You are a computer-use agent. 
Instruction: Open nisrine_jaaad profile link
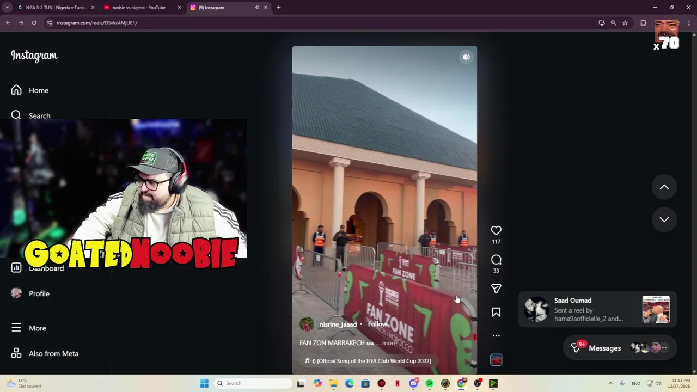(x=338, y=324)
